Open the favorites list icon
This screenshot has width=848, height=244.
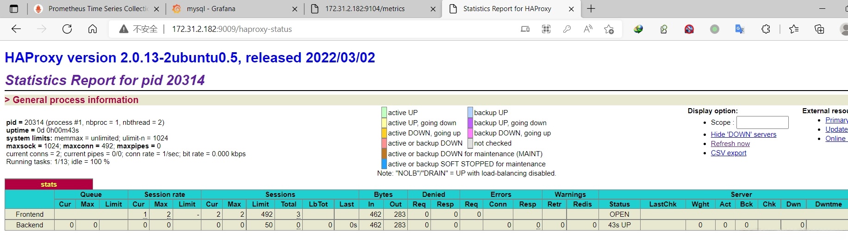(x=794, y=29)
